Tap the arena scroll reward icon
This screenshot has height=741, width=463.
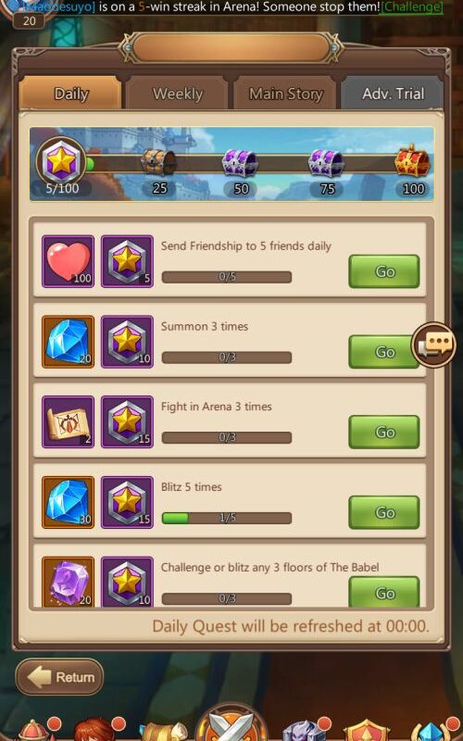(68, 422)
